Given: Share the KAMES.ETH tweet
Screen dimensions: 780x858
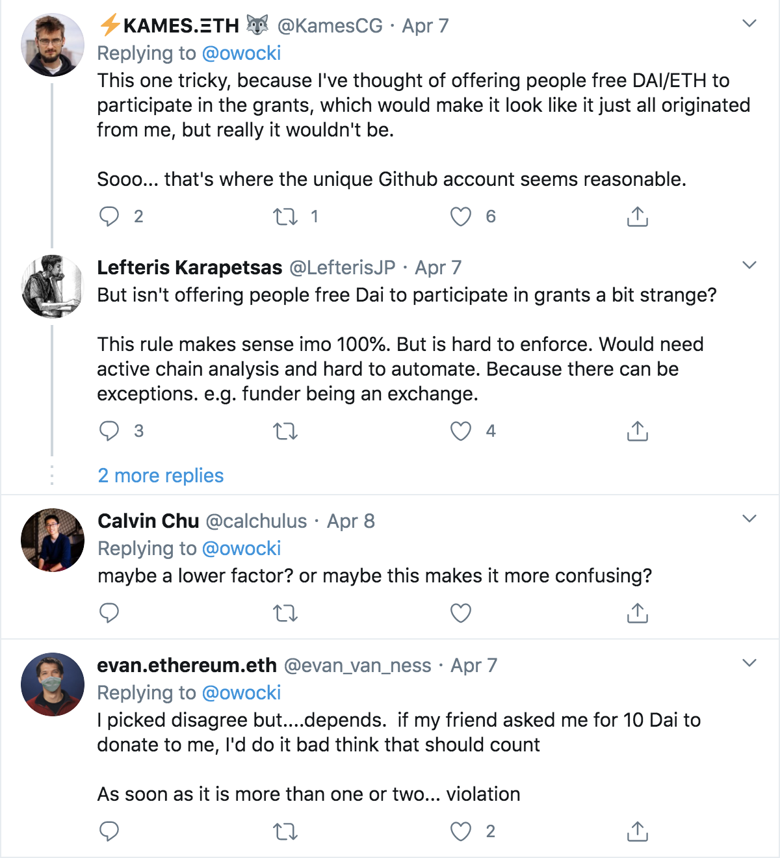Looking at the screenshot, I should click(638, 216).
